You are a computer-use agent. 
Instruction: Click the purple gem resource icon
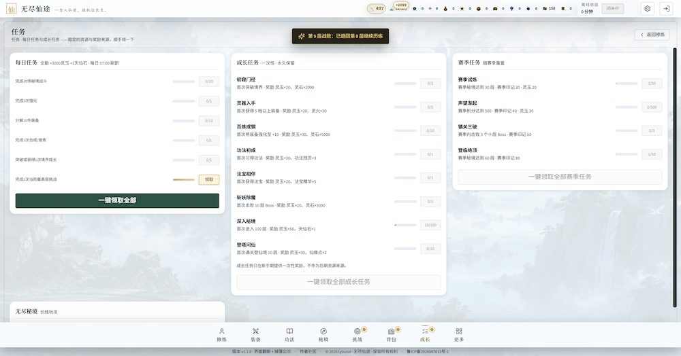click(511, 9)
